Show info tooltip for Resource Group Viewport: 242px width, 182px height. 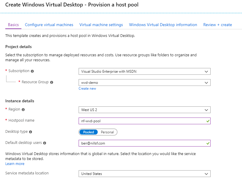[52, 82]
